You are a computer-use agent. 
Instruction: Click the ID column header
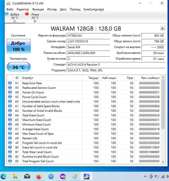coord(17,78)
